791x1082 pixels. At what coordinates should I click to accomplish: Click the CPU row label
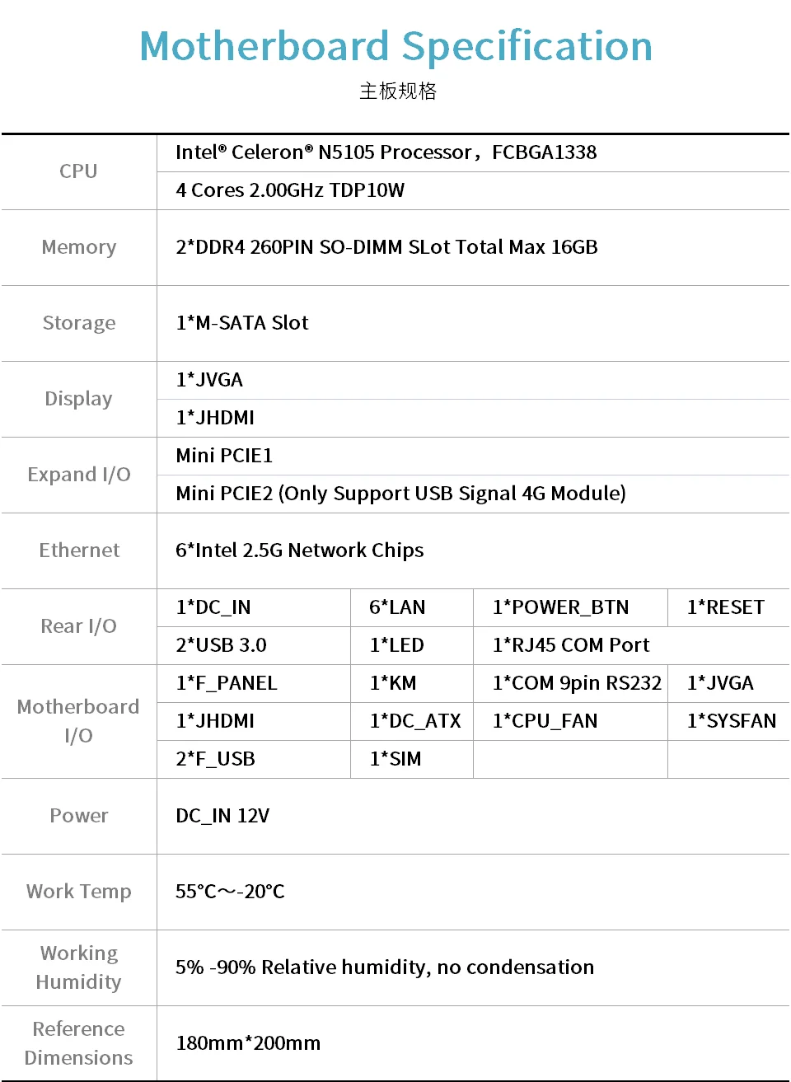pyautogui.click(x=78, y=171)
